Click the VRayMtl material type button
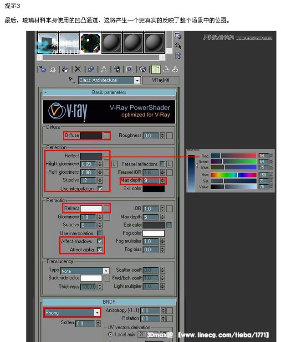Screen dimensions: 281x342 pyautogui.click(x=161, y=80)
